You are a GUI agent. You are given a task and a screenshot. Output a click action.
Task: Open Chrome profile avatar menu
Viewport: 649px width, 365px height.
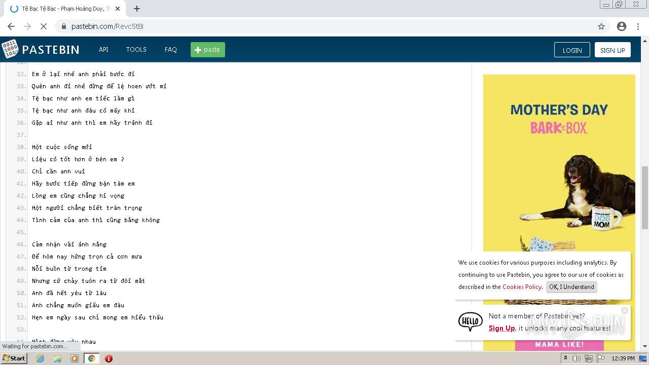tap(622, 26)
